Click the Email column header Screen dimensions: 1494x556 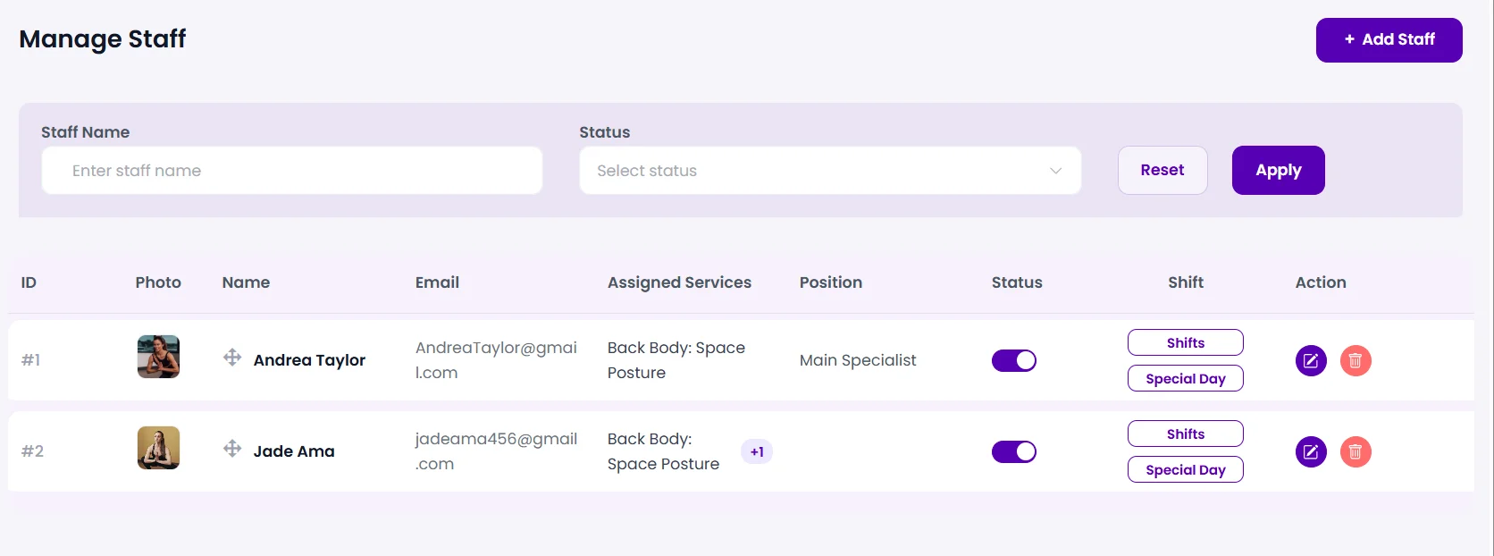tap(437, 282)
